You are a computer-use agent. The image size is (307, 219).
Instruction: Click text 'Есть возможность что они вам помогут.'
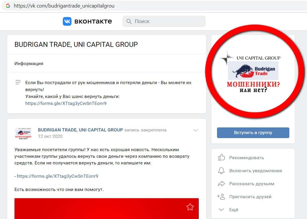59,190
